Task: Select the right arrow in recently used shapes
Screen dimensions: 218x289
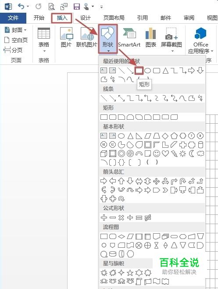Action: tap(192, 71)
